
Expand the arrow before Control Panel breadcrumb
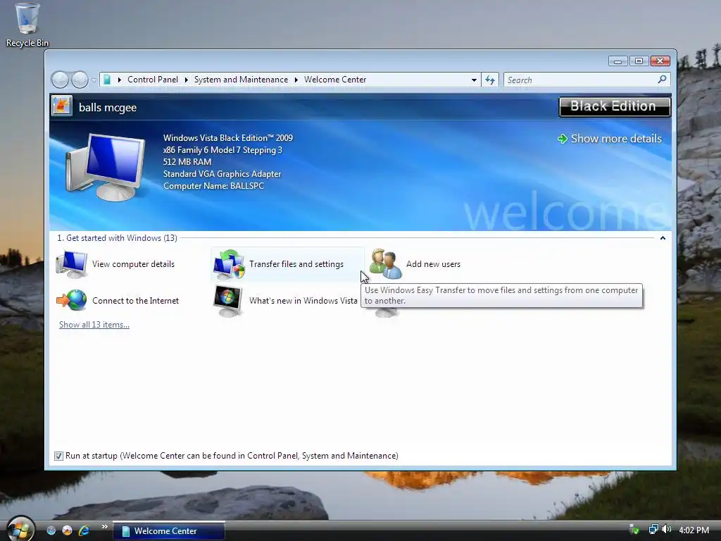119,80
